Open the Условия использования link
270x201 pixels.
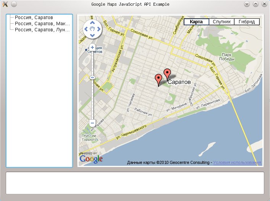(237, 162)
